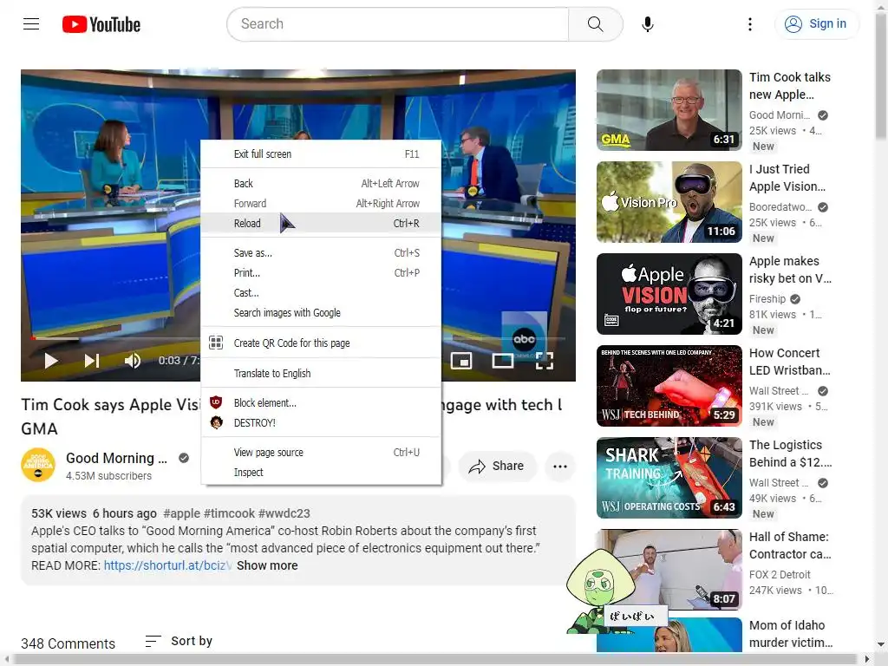Toggle full screen player
This screenshot has width=888, height=666.
pyautogui.click(x=545, y=361)
